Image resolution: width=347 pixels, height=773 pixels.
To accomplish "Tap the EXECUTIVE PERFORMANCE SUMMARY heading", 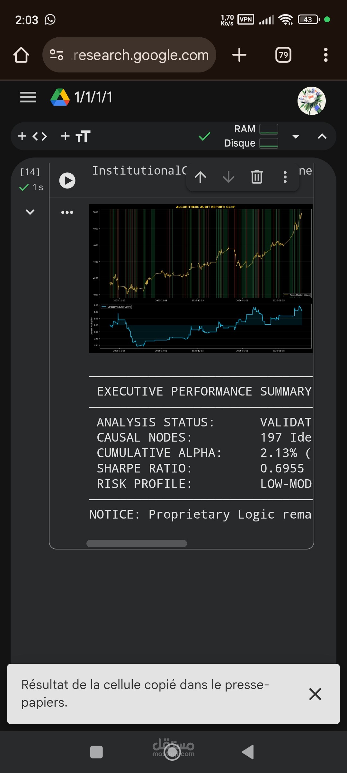I will point(204,391).
